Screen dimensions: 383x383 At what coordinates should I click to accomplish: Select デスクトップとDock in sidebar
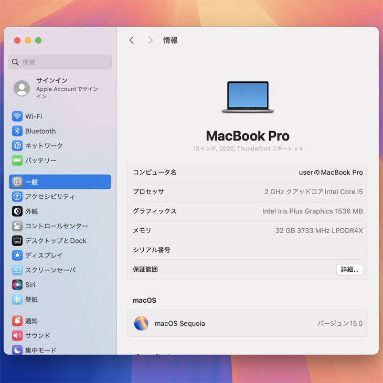coord(56,241)
